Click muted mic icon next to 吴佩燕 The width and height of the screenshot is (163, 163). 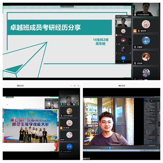point(135,47)
